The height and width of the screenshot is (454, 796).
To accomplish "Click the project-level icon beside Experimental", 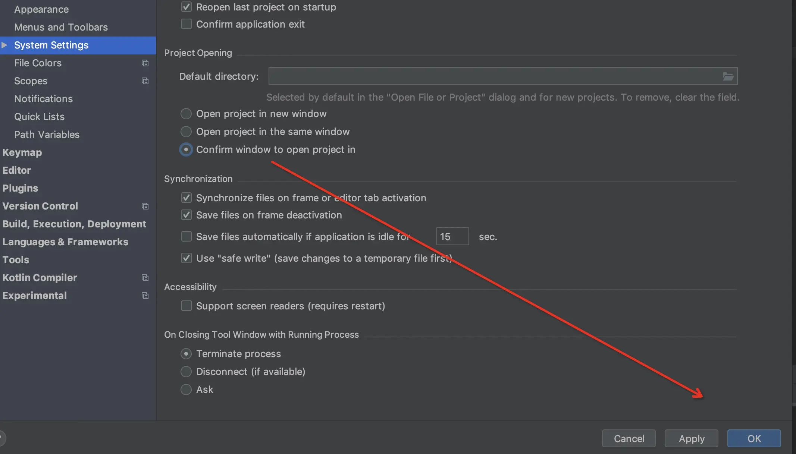I will coord(145,296).
